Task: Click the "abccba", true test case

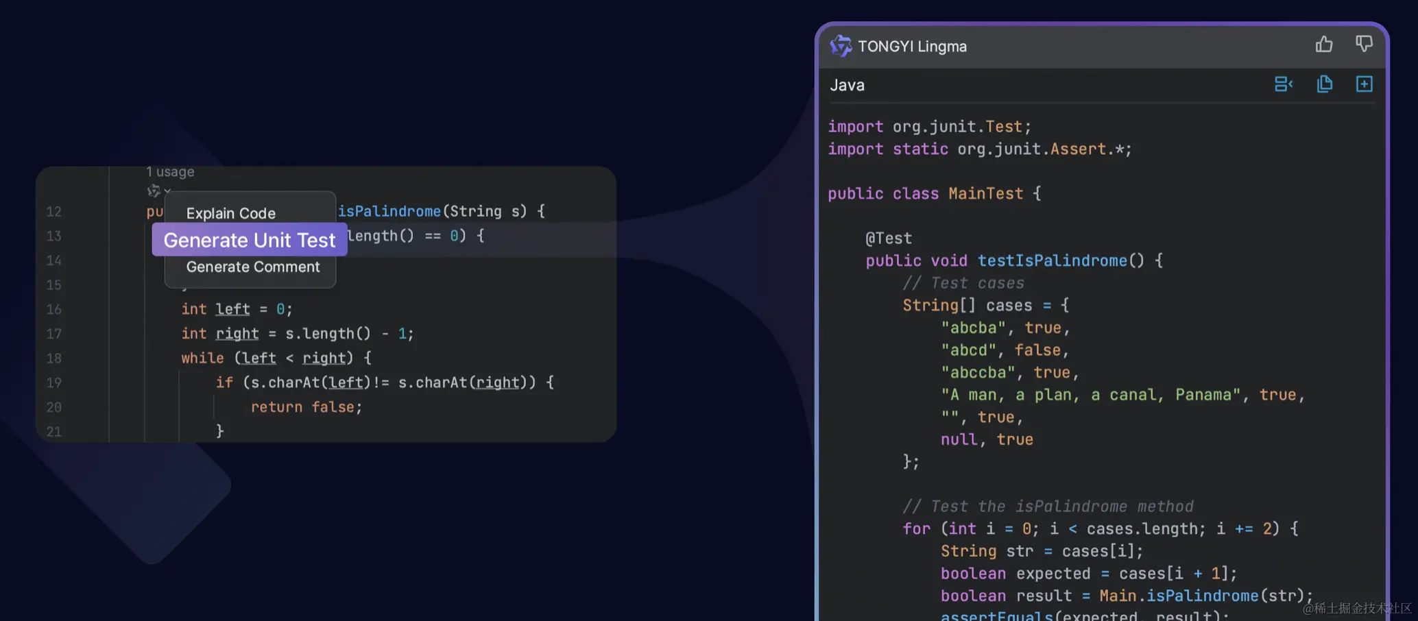Action: pos(1010,372)
